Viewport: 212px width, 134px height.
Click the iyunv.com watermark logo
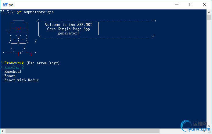pyautogui.click(x=196, y=126)
